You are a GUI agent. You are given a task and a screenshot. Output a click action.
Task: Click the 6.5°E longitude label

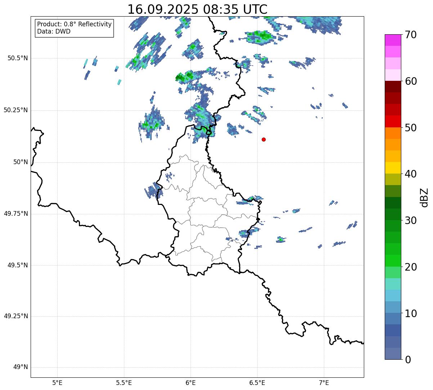coord(257,382)
